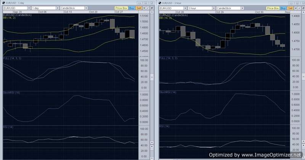Click Buy button in 3 hour window
305x160 pixels.
283,8
